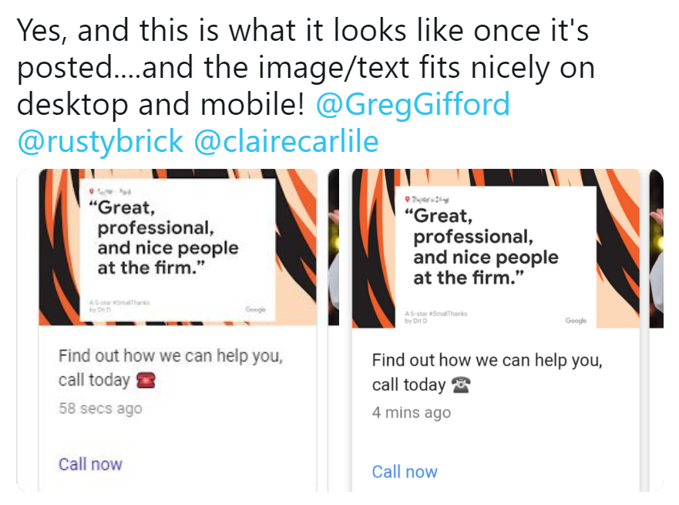Click the red telephone emoji
This screenshot has width=679, height=505.
[146, 380]
